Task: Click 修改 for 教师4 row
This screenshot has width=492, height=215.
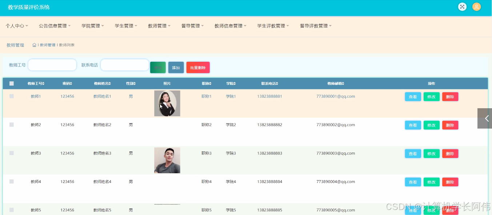Action: point(432,182)
